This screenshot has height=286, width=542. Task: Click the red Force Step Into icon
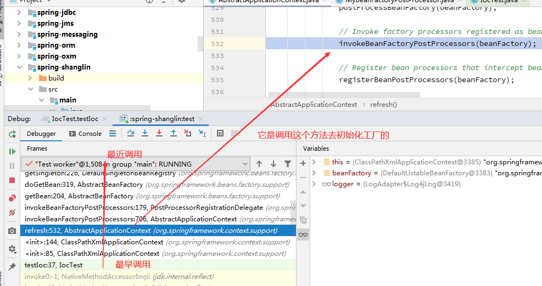pyautogui.click(x=159, y=133)
